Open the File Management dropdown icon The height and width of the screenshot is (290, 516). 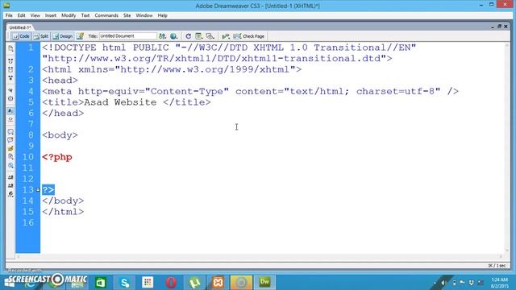tap(162, 36)
